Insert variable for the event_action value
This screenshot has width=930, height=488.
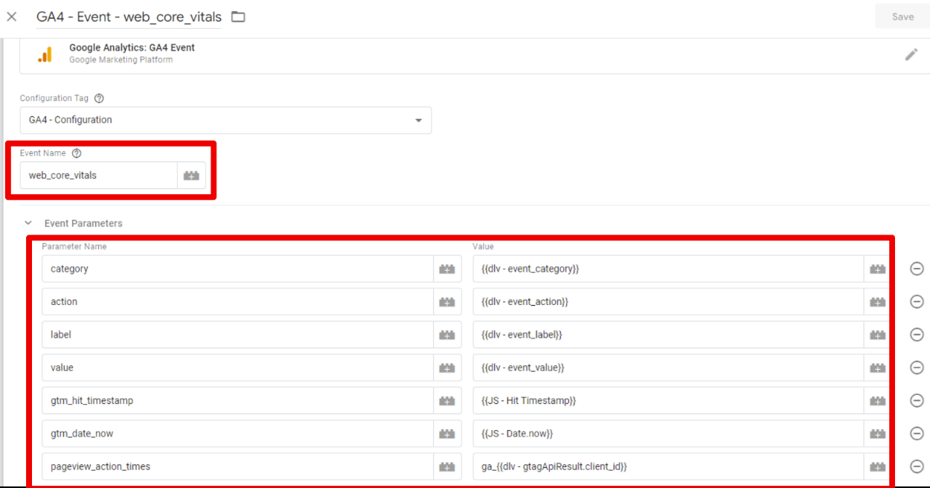(x=878, y=301)
